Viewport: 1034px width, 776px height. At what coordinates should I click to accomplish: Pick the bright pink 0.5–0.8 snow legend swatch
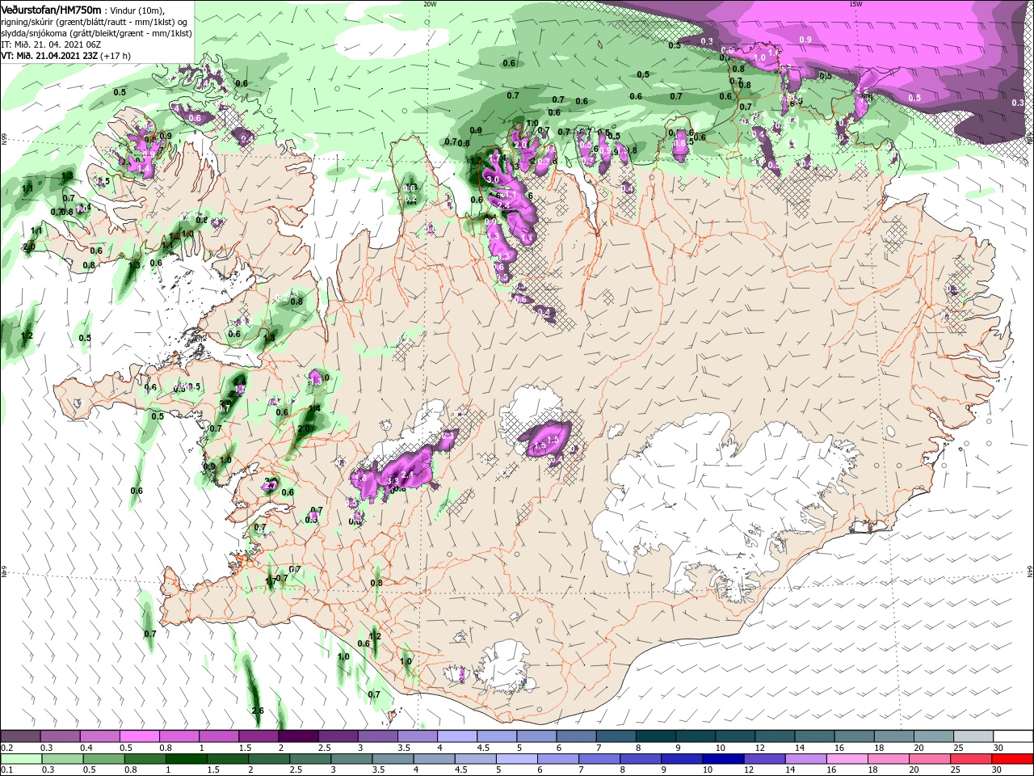point(139,736)
